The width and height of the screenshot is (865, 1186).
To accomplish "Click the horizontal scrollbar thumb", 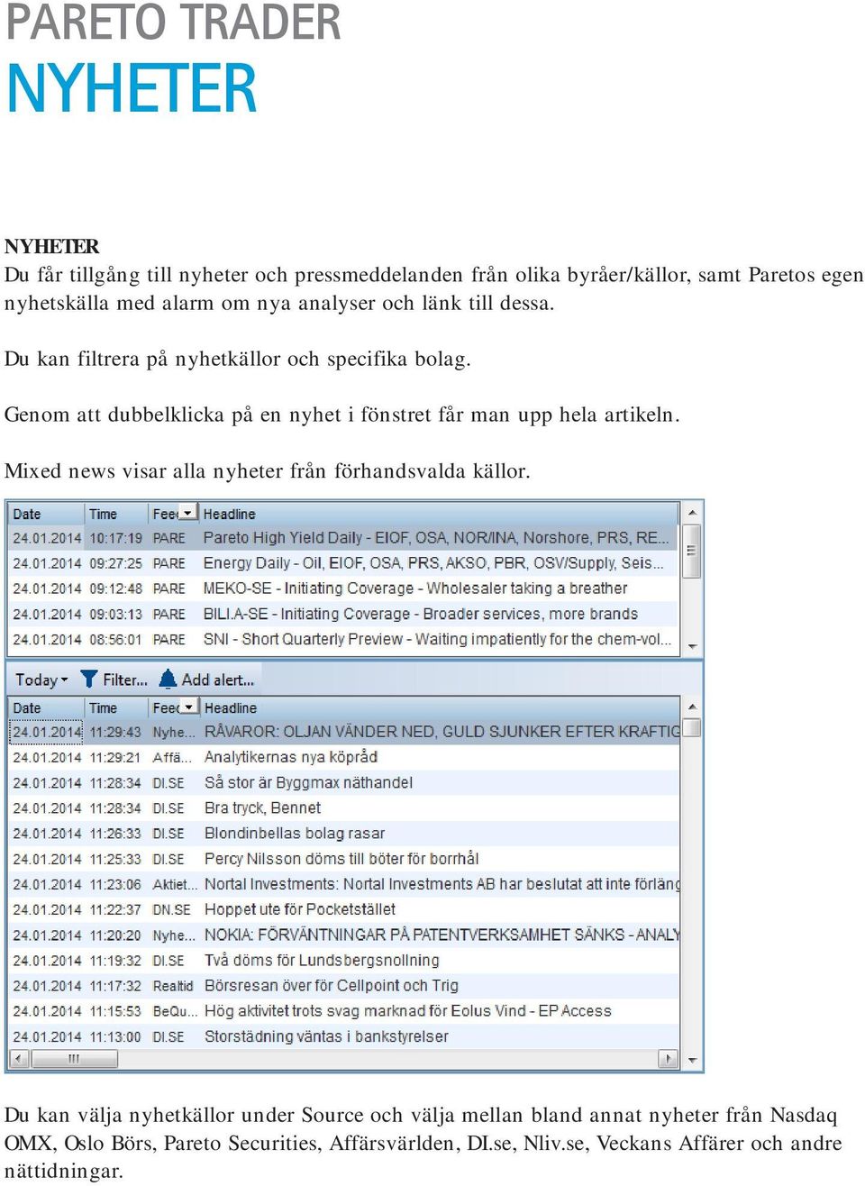I will (x=73, y=1058).
